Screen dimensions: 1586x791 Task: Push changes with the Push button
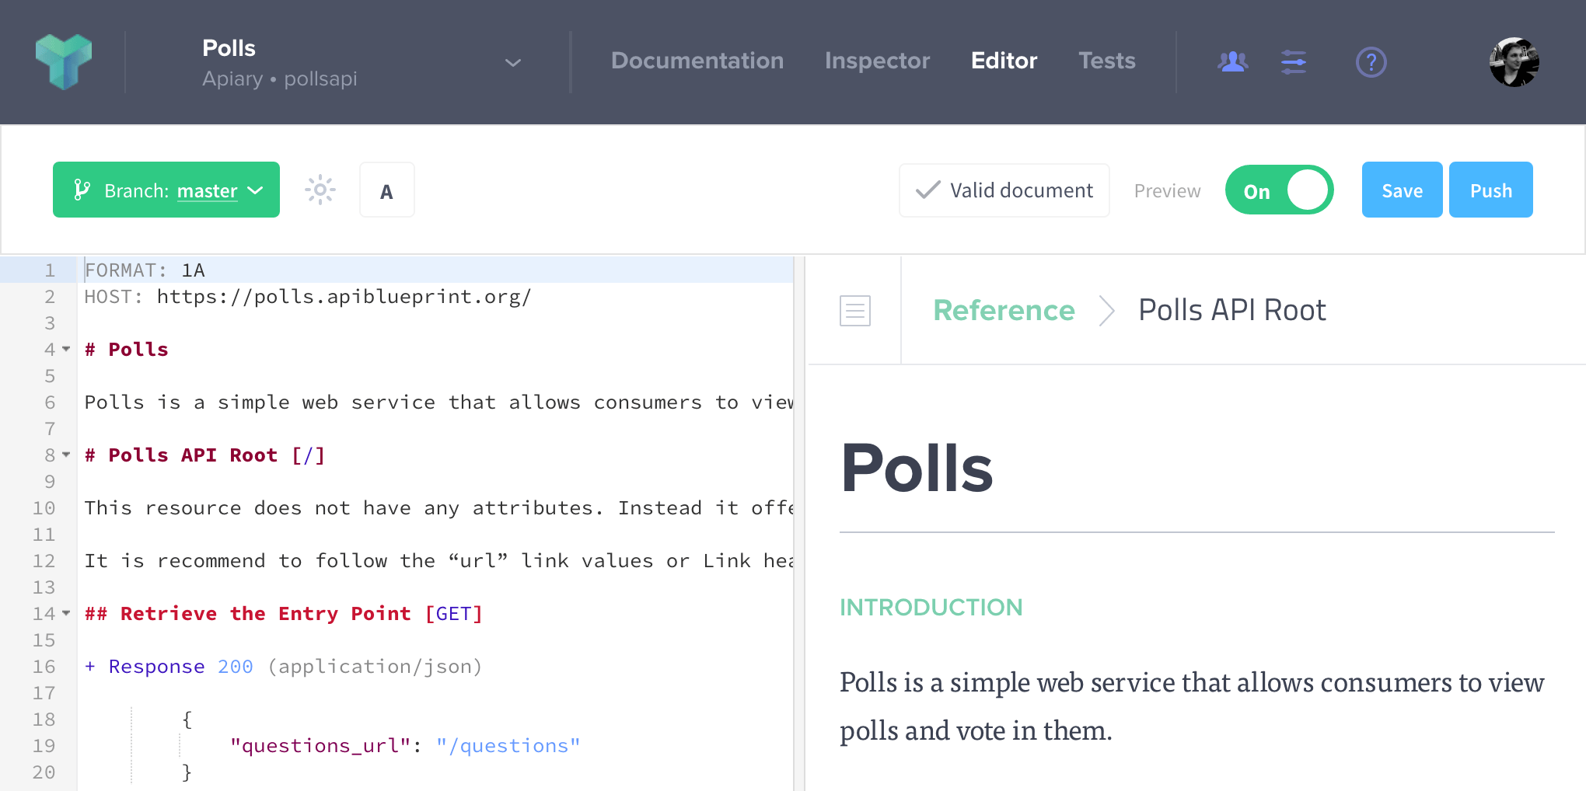pyautogui.click(x=1490, y=190)
